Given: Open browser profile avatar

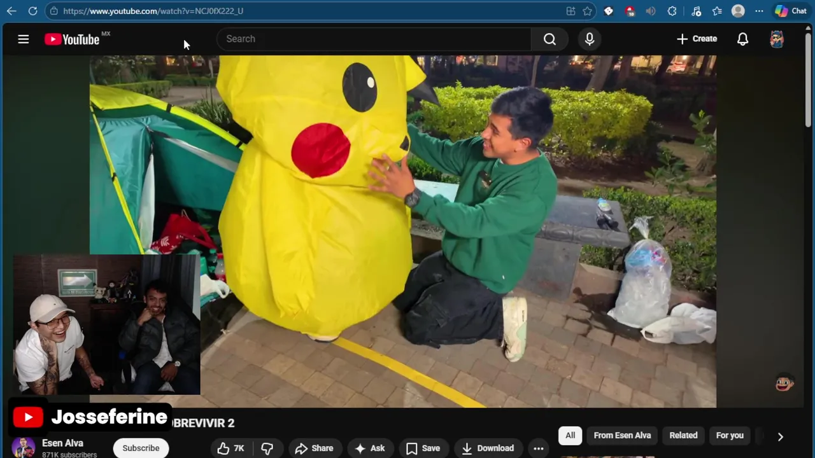Looking at the screenshot, I should (738, 11).
